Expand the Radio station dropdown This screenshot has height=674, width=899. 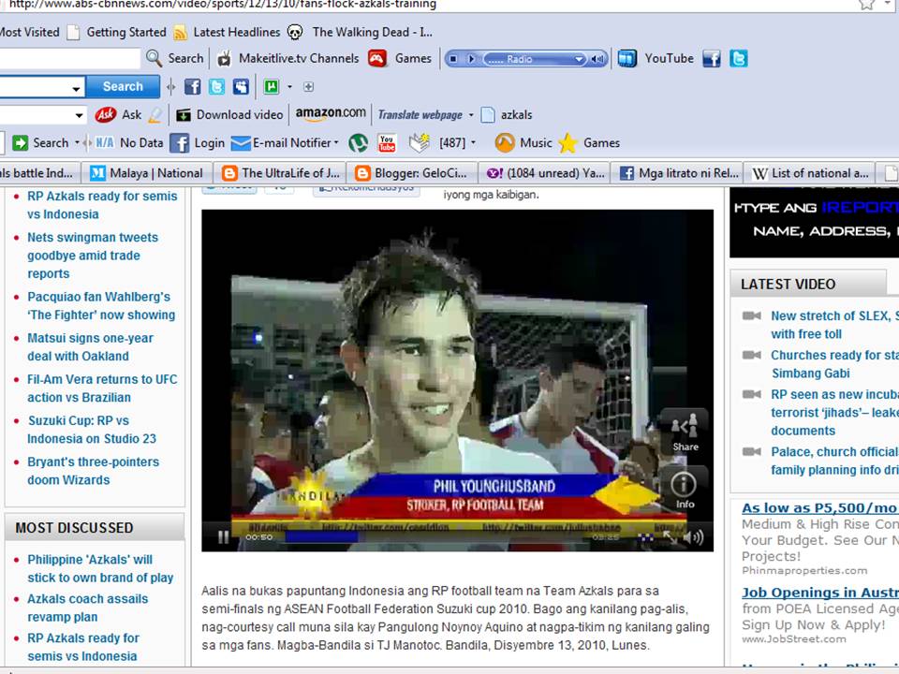[x=579, y=58]
